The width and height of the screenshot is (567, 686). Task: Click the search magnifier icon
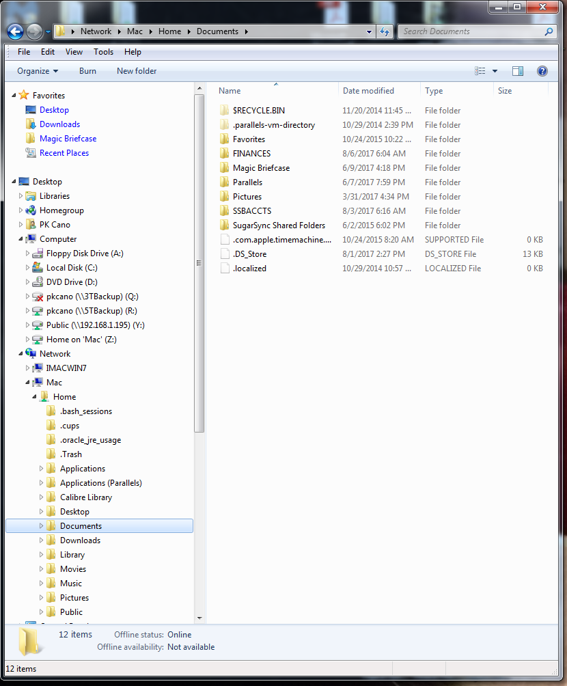point(549,31)
